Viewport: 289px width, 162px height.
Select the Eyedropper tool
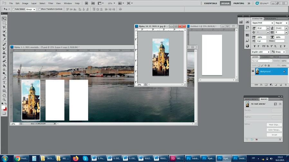[x=4, y=40]
